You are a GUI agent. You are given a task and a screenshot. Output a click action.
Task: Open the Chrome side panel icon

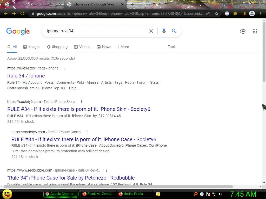pos(244,13)
